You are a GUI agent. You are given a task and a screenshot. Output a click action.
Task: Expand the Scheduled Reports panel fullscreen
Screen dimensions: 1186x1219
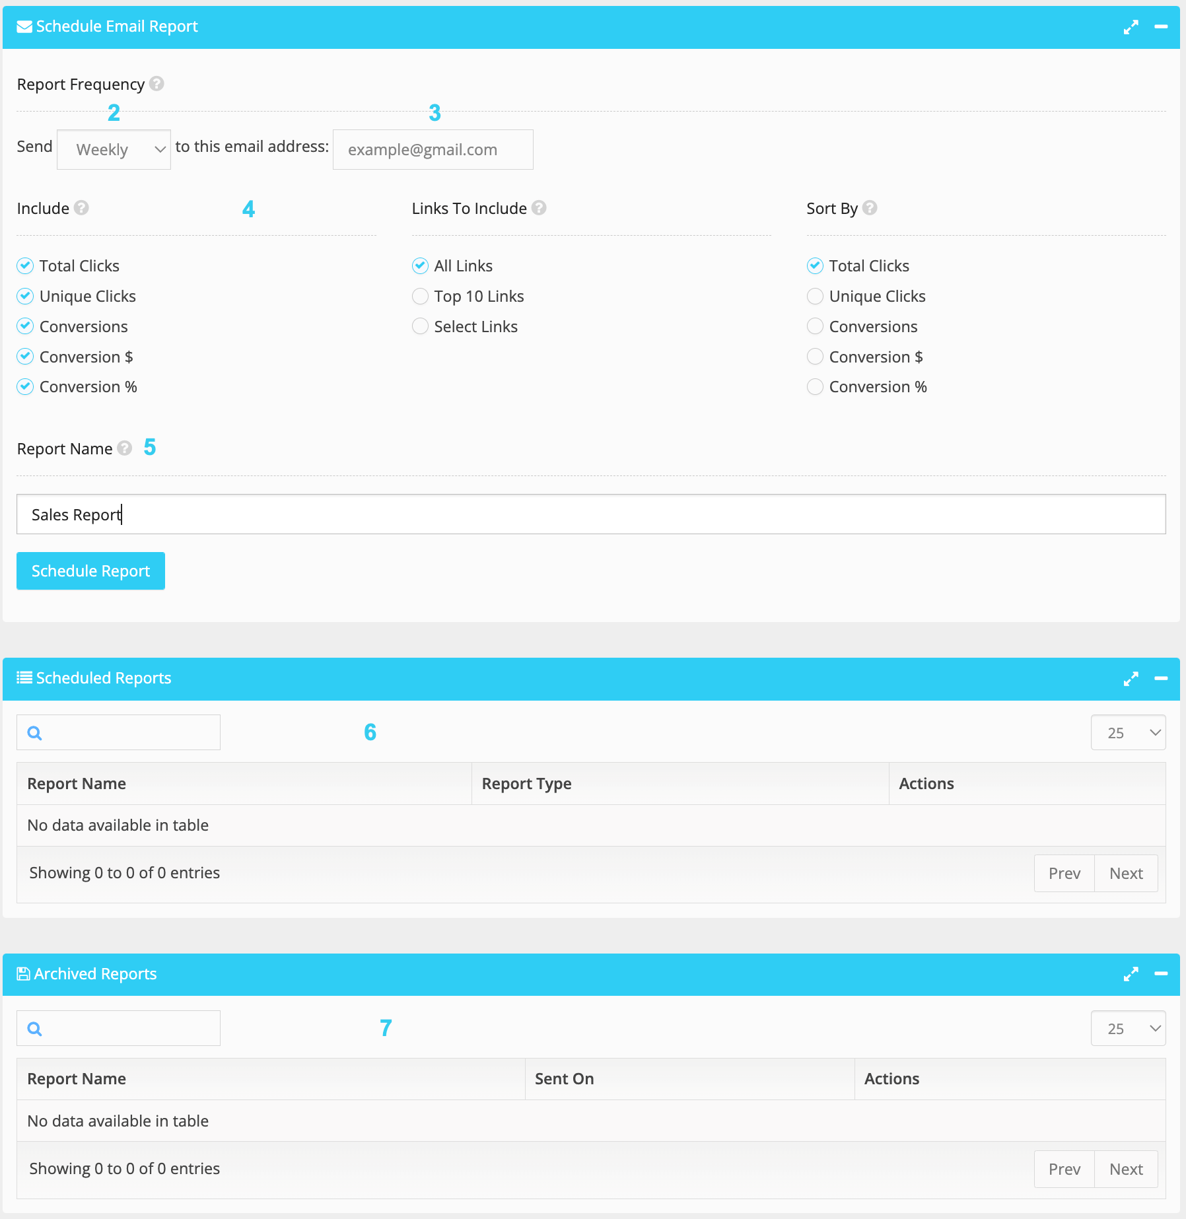point(1131,679)
